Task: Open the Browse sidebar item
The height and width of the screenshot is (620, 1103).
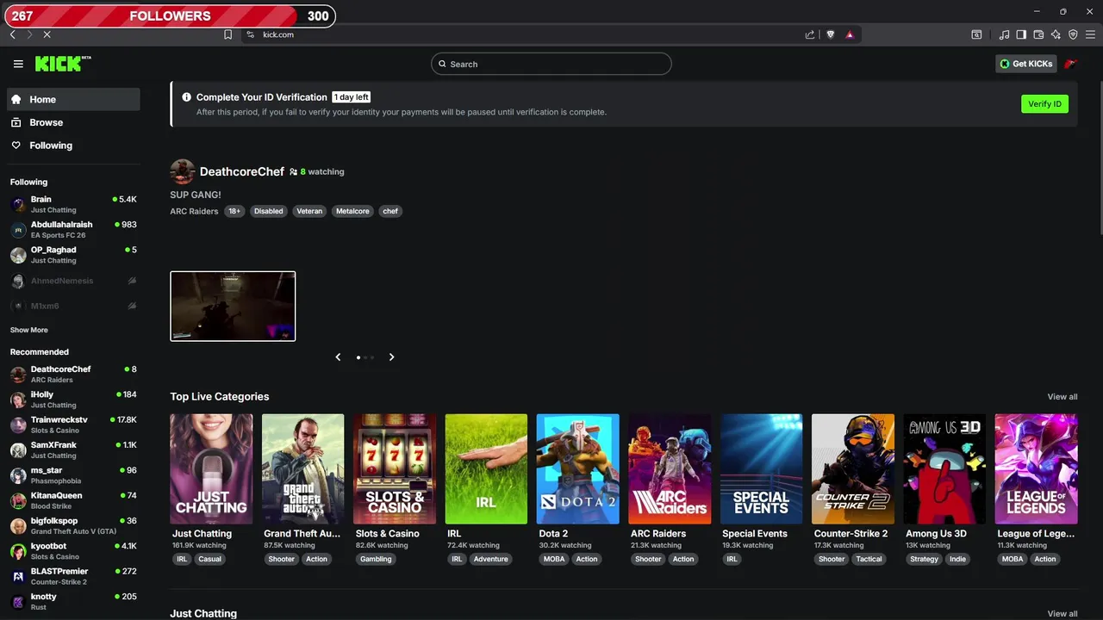Action: 73,122
